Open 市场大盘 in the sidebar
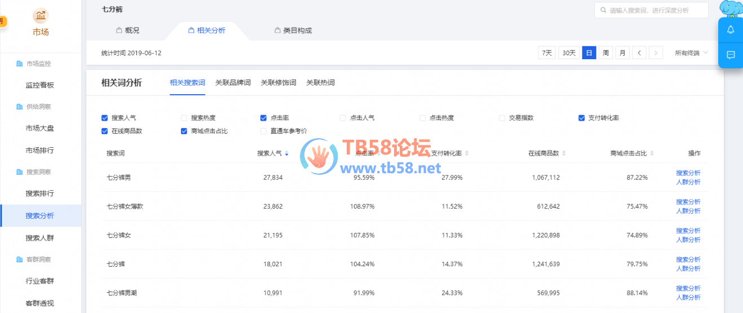This screenshot has height=313, width=743. pos(40,128)
